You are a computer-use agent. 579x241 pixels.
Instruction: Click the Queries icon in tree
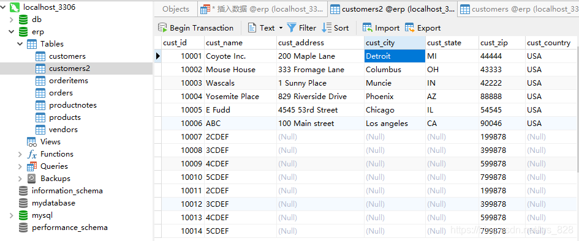[32, 166]
